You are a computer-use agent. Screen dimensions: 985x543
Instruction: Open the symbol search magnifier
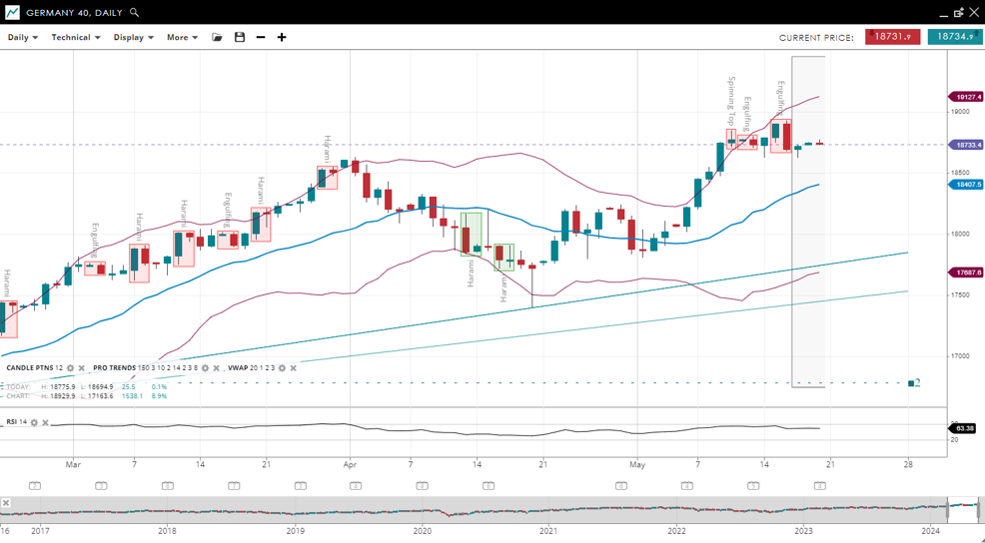(135, 13)
